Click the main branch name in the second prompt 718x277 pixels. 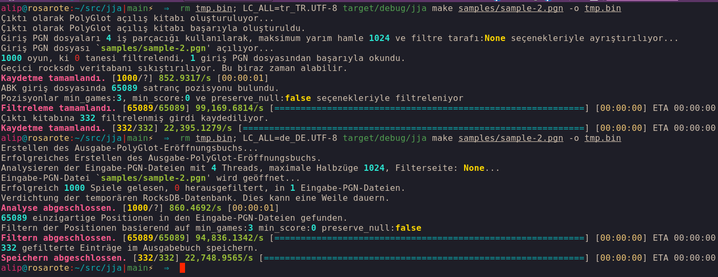pyautogui.click(x=137, y=138)
